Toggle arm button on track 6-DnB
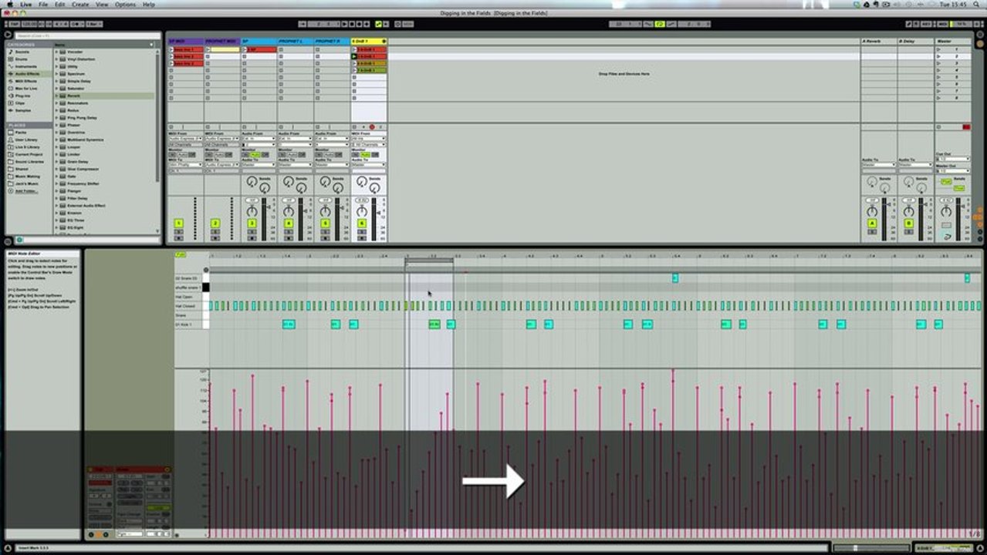This screenshot has height=555, width=987. point(372,126)
